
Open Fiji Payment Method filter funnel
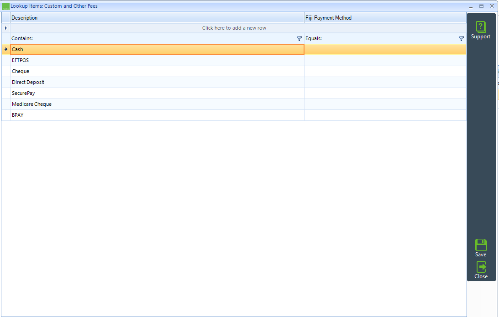pos(462,38)
